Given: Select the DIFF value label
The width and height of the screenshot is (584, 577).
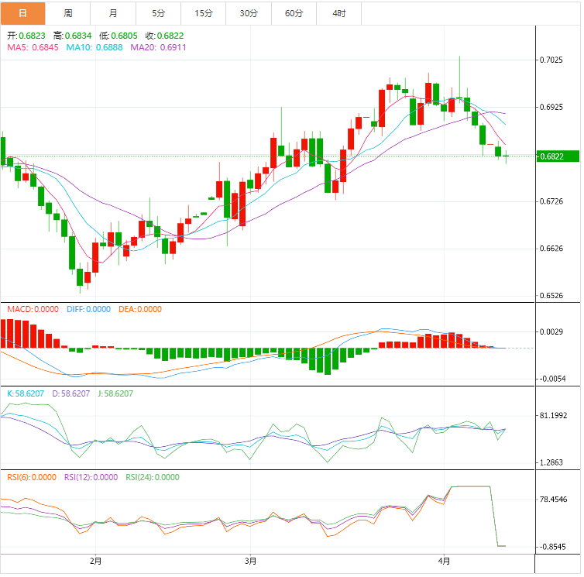Looking at the screenshot, I should click(88, 309).
